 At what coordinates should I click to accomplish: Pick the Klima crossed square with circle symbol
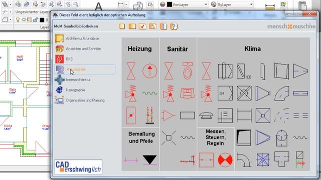[244, 93]
